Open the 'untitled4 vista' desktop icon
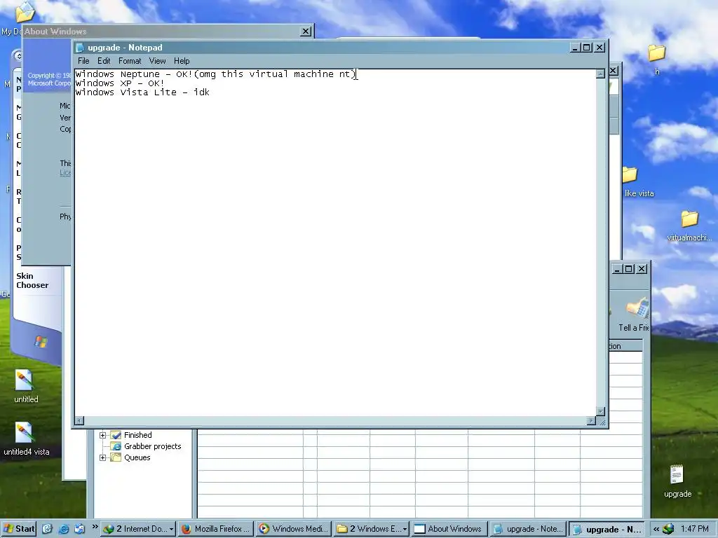718x538 pixels. pyautogui.click(x=24, y=433)
